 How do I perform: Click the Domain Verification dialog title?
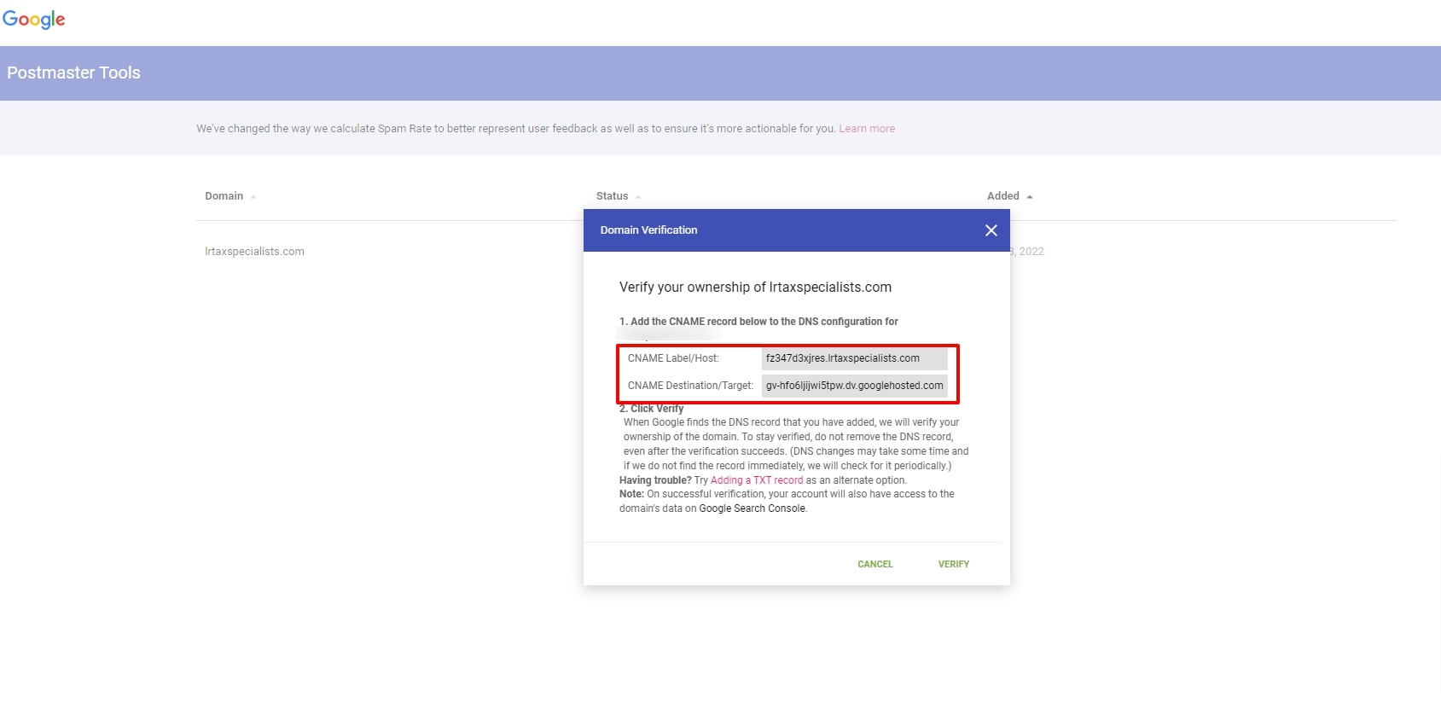point(648,230)
